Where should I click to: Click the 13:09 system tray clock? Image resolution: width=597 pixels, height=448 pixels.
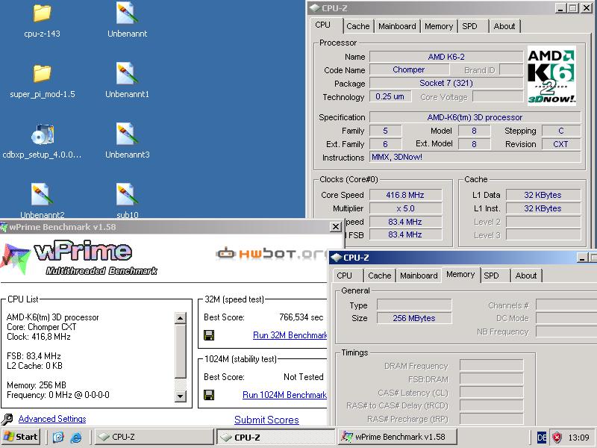coord(578,438)
